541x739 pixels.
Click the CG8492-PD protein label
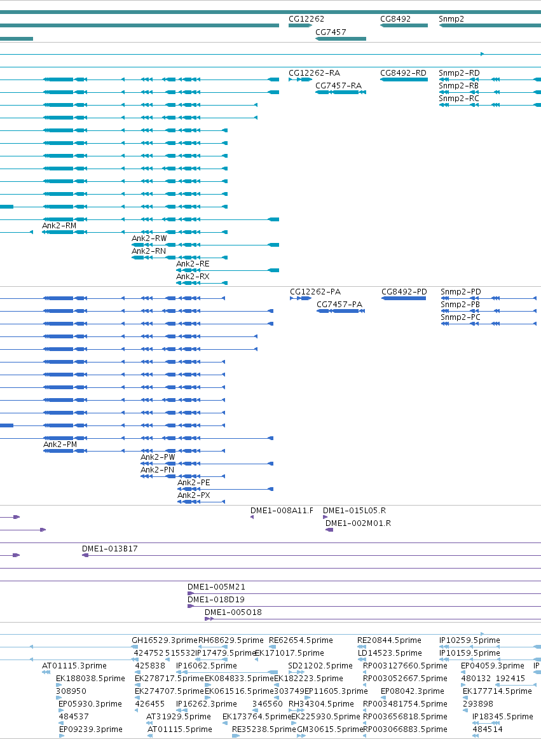coord(404,292)
